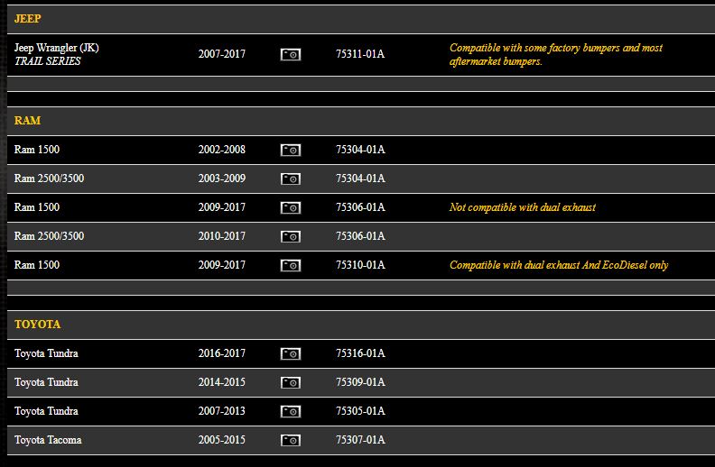The image size is (715, 467).
Task: Select Ram 1500 in the 2002-2008 row
Action: click(x=37, y=150)
